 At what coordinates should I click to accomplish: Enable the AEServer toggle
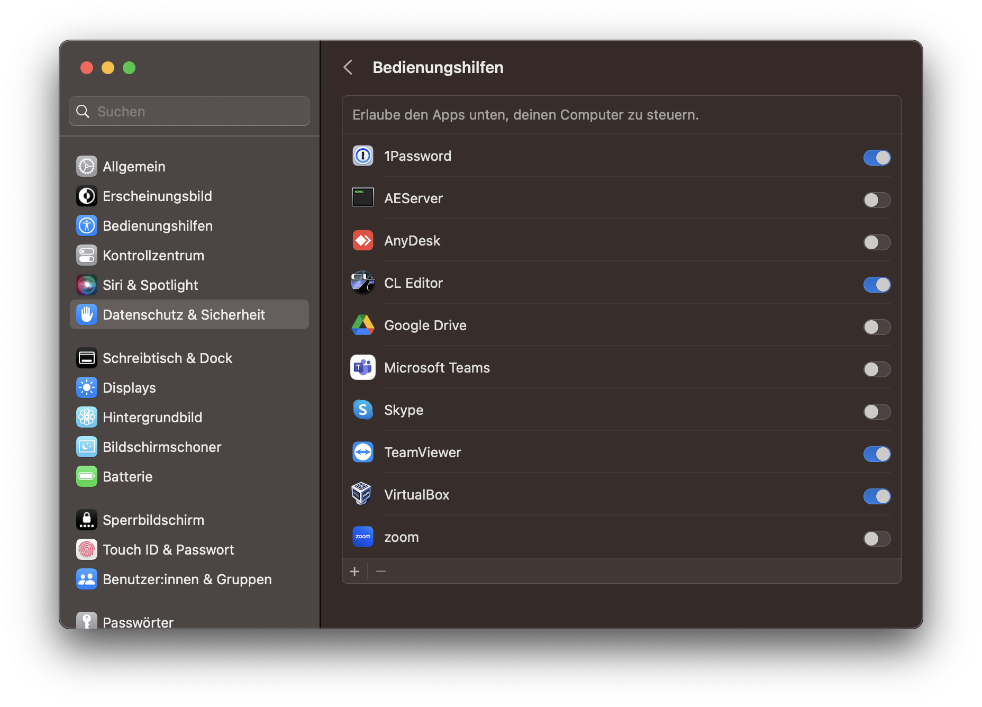(x=877, y=200)
